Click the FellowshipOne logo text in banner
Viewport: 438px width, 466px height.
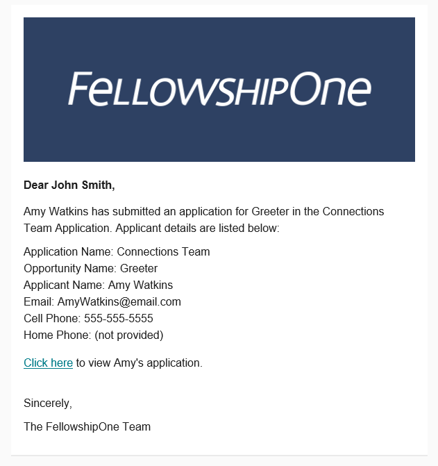point(220,89)
